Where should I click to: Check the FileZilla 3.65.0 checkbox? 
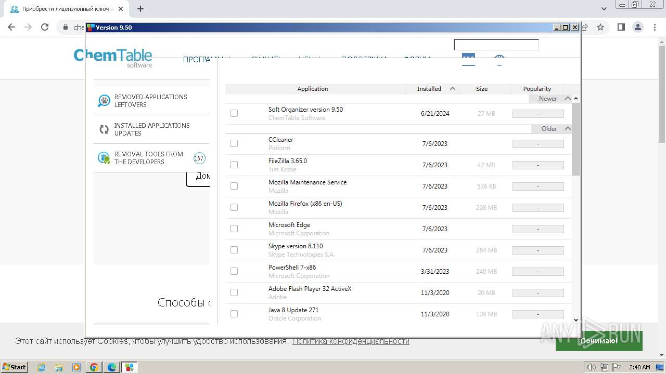point(234,165)
